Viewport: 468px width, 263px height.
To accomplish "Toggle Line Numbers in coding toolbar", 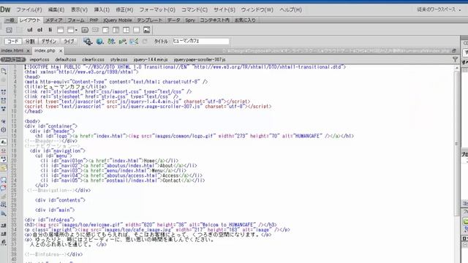I will click(4, 142).
